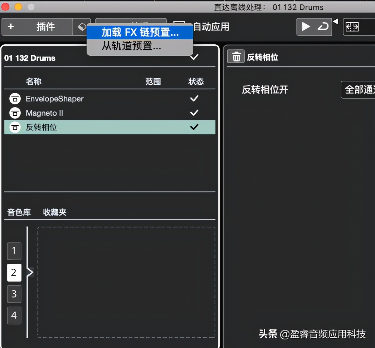375x348 pixels.
Task: Select preset bank 3
Action: [14, 294]
